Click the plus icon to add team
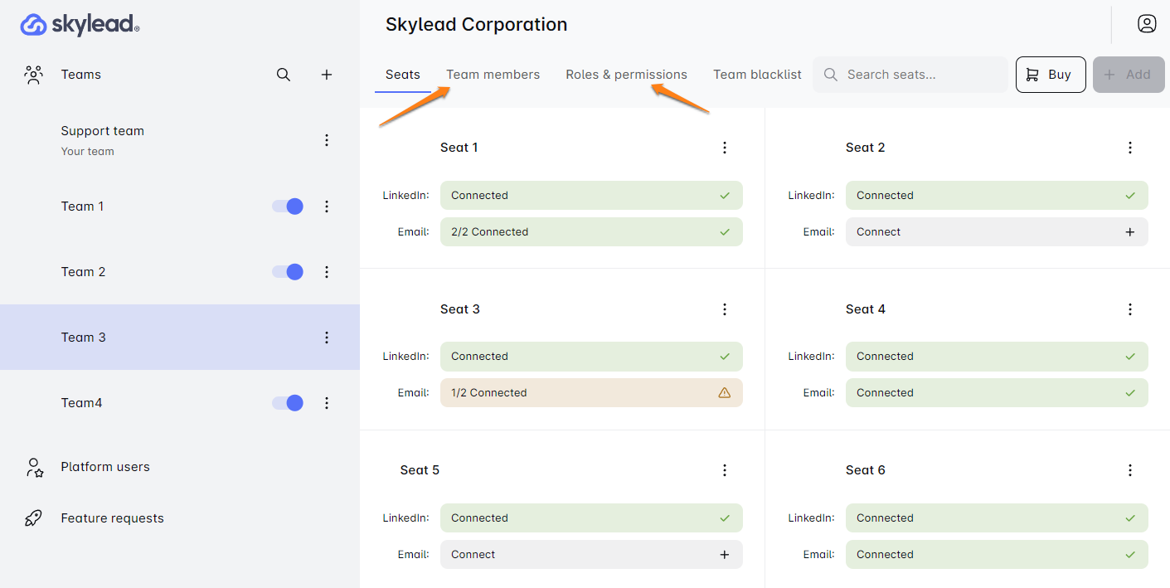 [327, 75]
